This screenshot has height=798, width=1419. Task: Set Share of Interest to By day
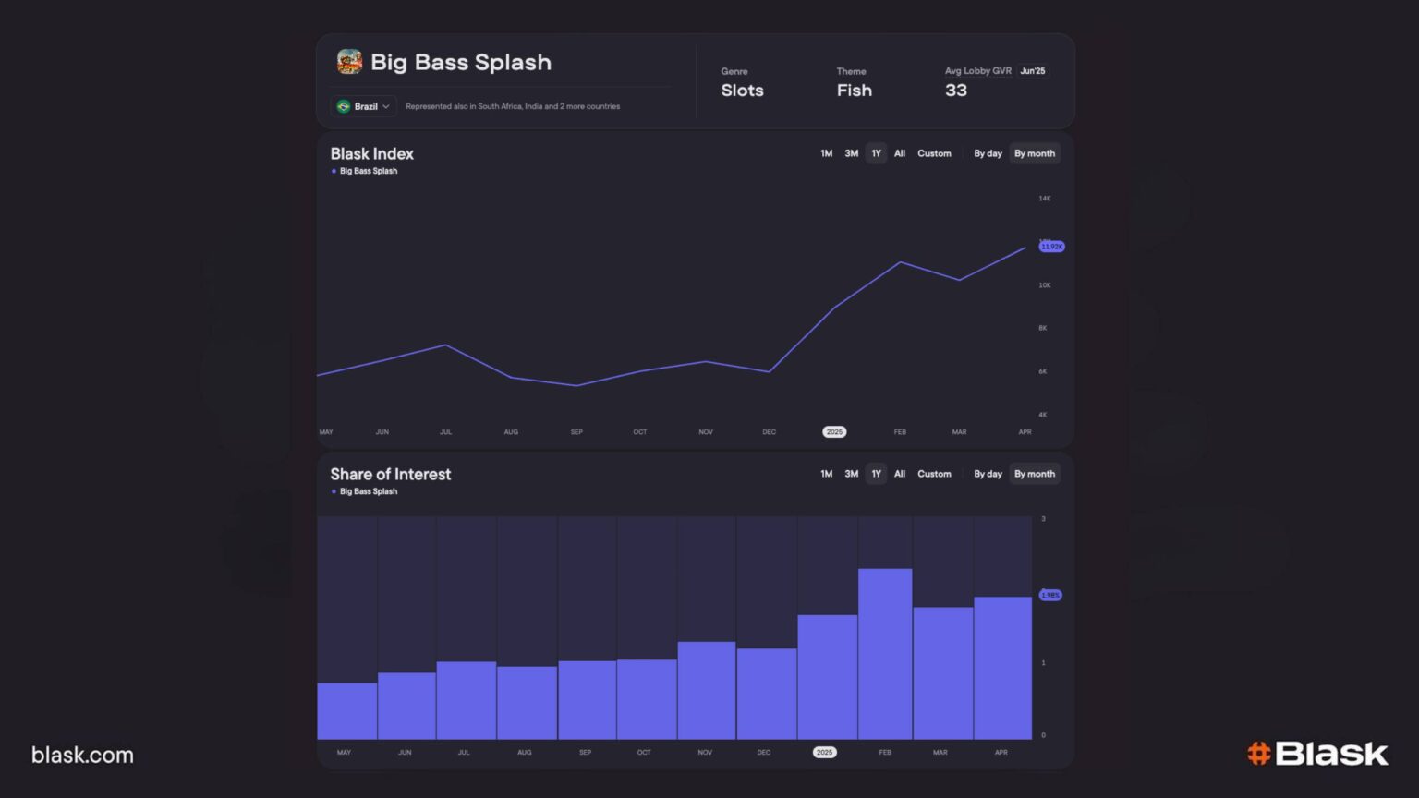[x=988, y=474]
